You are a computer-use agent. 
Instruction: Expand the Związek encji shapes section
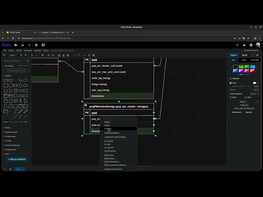coord(10,149)
